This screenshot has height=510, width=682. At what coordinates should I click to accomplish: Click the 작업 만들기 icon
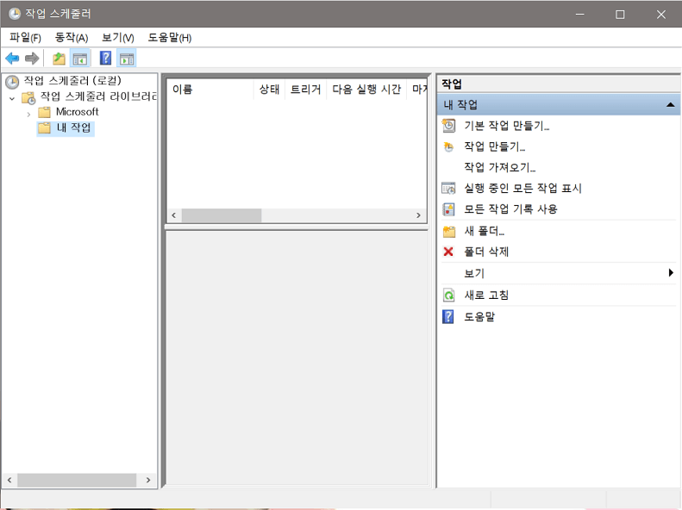coord(448,146)
